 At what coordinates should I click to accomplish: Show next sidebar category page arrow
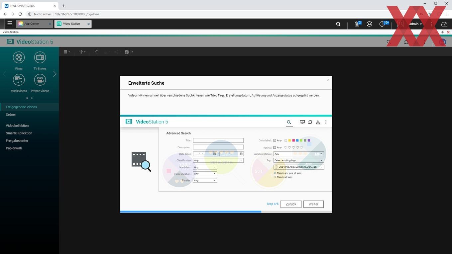point(55,74)
